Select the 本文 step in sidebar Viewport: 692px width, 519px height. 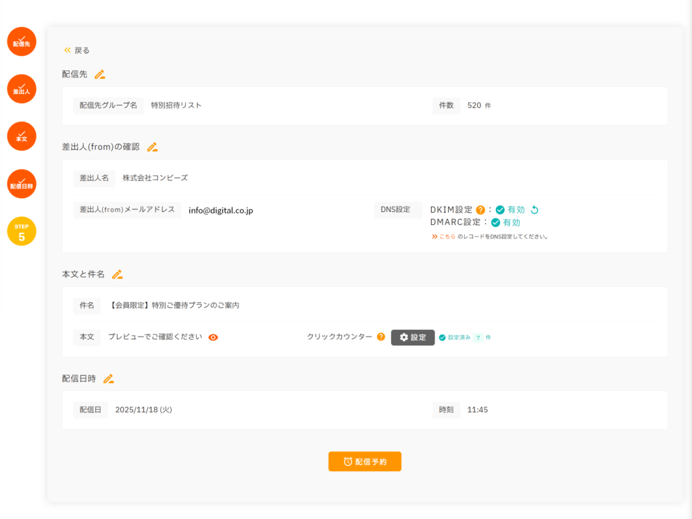pyautogui.click(x=22, y=137)
